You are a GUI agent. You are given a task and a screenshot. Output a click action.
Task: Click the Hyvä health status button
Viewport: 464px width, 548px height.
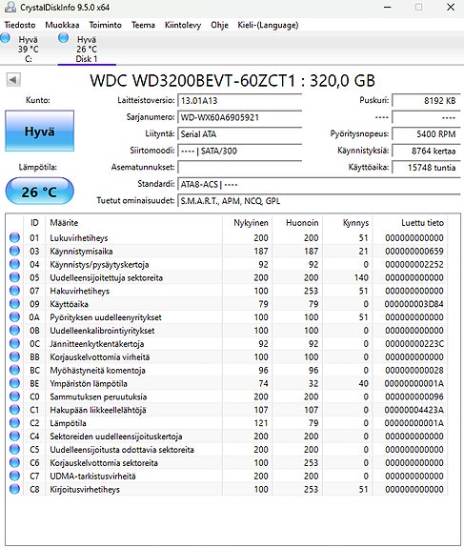[39, 132]
